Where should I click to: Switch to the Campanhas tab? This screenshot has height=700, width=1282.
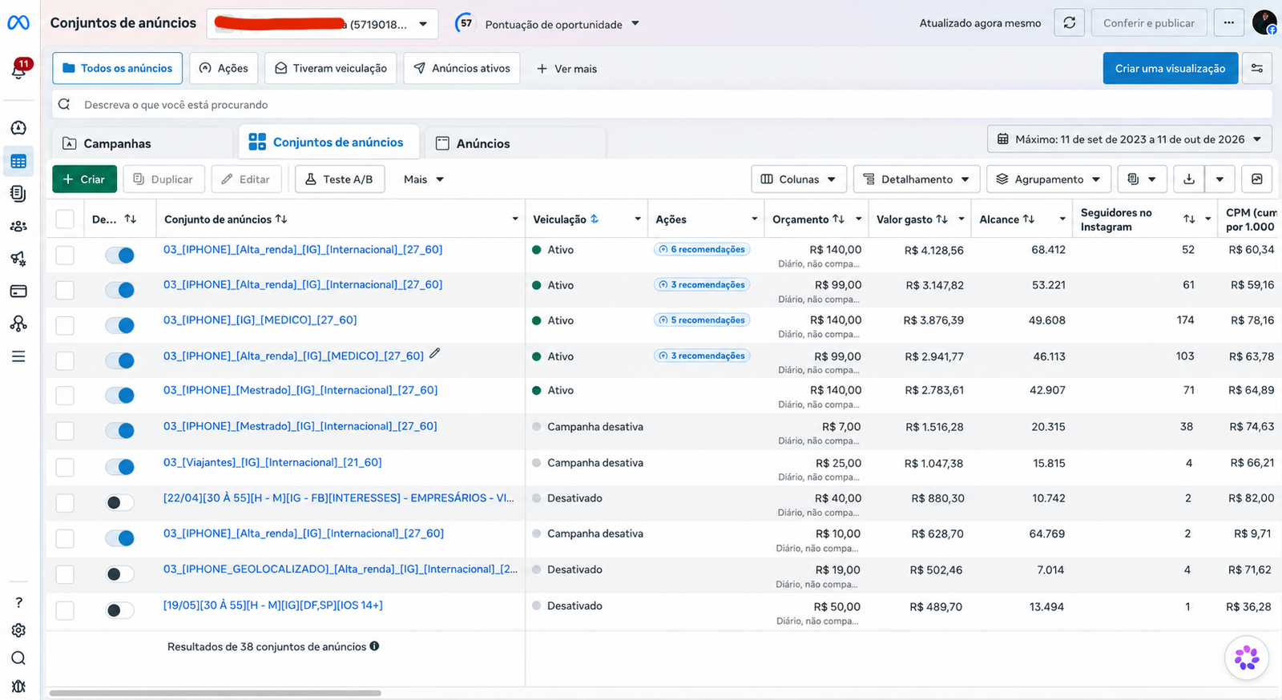click(x=143, y=143)
